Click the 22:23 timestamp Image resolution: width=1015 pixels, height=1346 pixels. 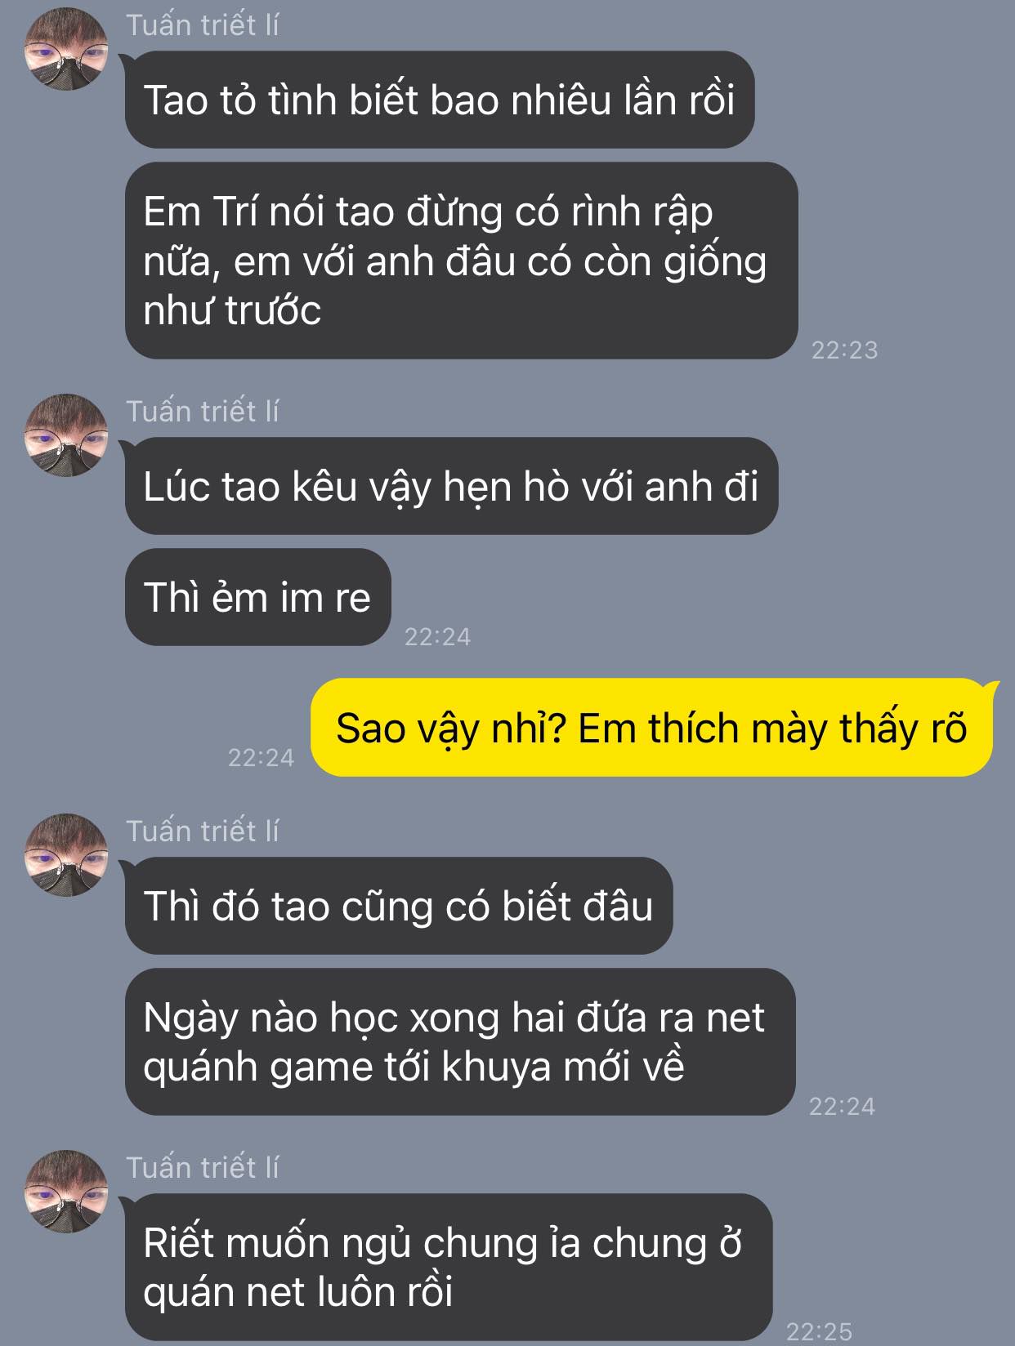[844, 350]
